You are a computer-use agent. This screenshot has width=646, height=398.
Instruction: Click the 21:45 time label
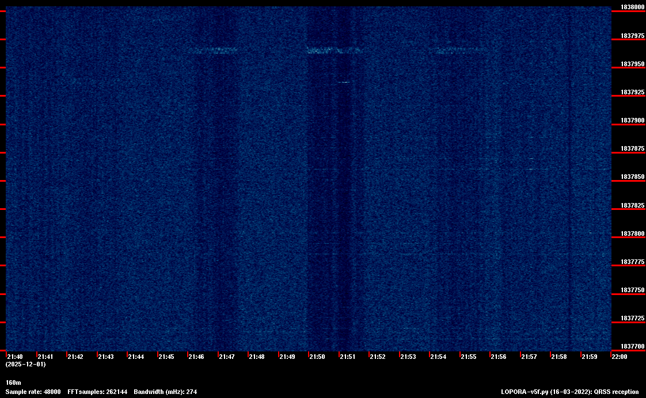[x=166, y=357]
